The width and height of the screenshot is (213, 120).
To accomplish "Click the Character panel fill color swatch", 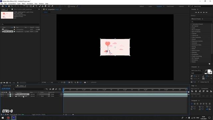I will (209, 71).
